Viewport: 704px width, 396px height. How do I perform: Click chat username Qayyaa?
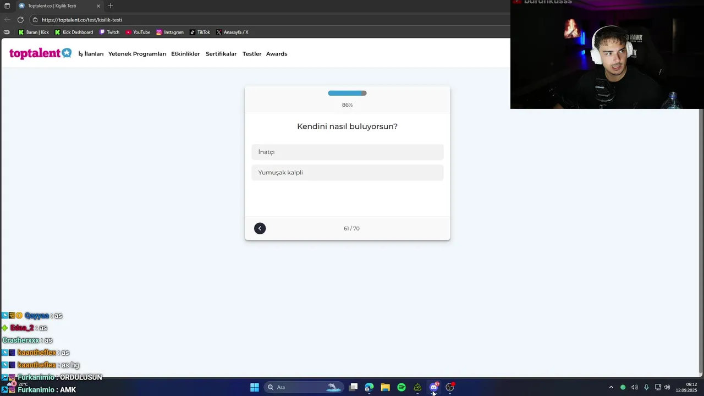37,316
